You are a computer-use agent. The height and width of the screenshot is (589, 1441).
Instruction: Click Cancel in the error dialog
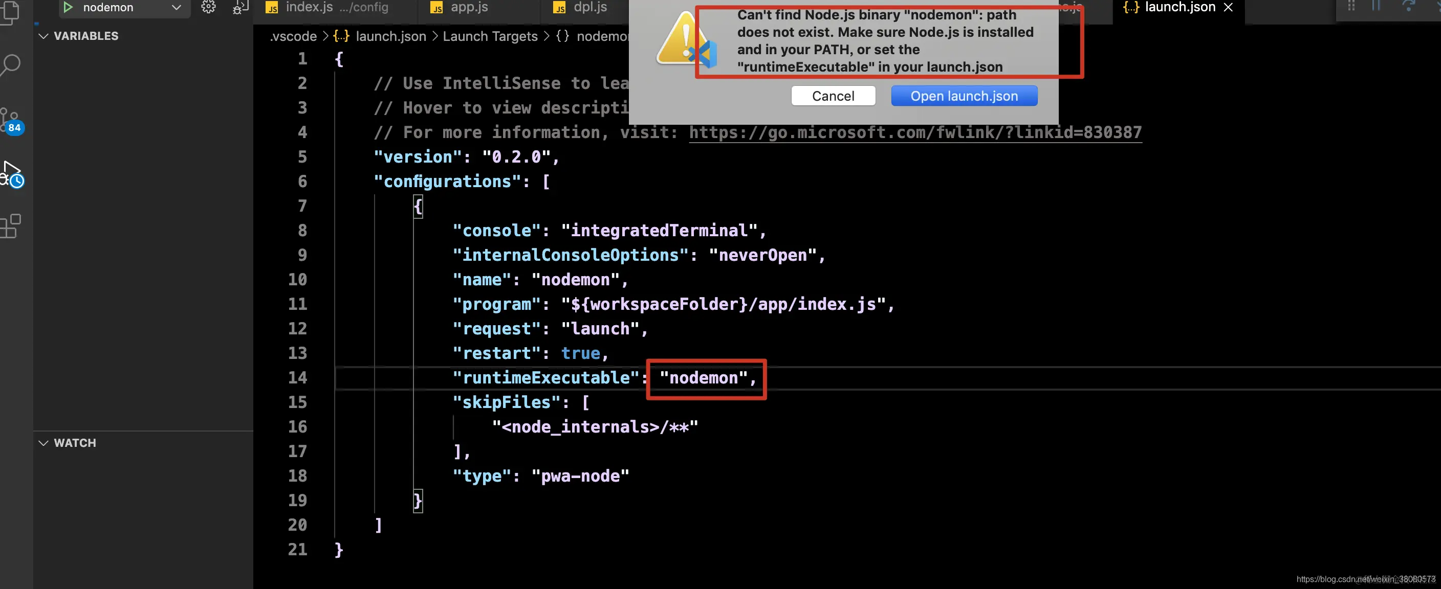pos(833,96)
